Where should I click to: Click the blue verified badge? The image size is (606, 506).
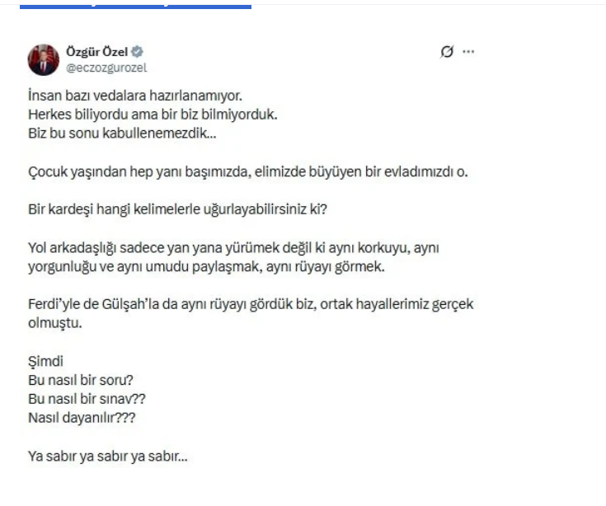[x=138, y=52]
